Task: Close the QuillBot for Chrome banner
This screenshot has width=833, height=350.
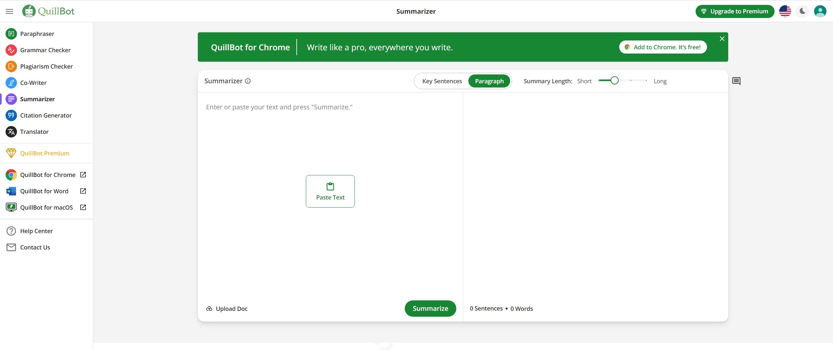Action: coord(722,39)
